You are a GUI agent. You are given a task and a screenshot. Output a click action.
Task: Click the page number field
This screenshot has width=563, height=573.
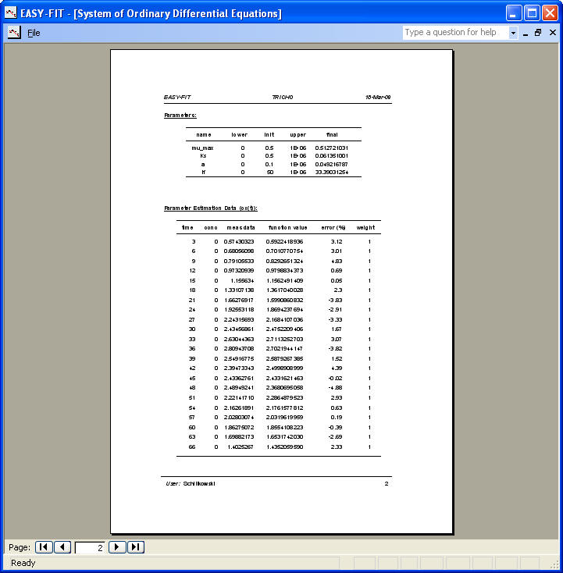pyautogui.click(x=90, y=548)
